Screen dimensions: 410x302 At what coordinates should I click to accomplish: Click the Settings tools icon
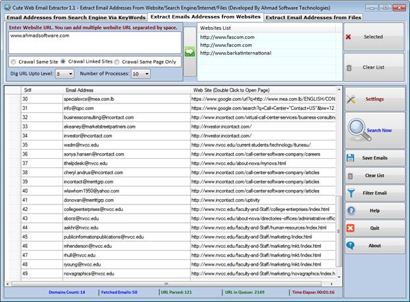pos(351,99)
